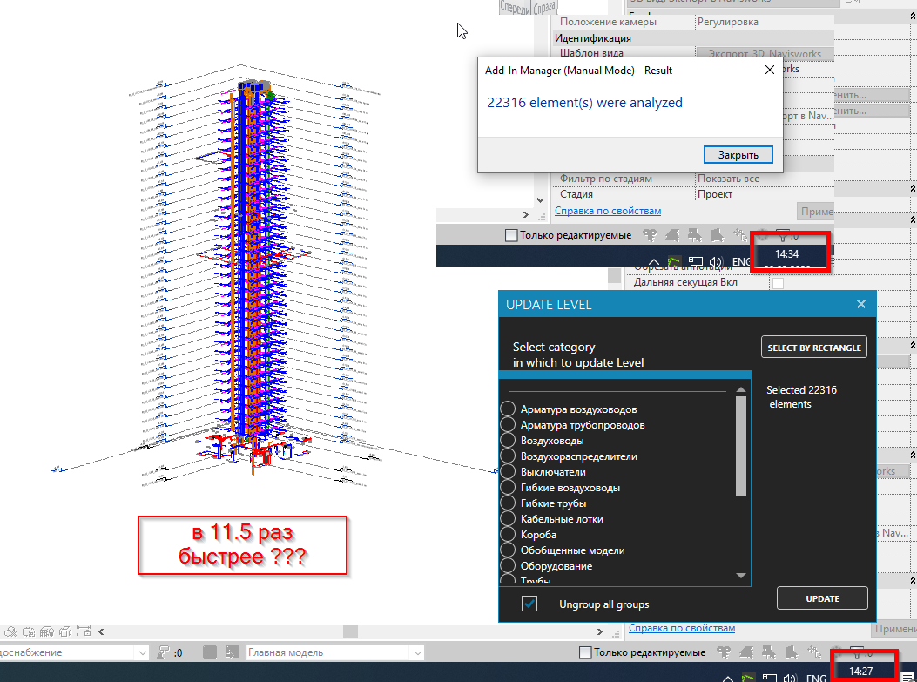Click the exclude options icon before Главная модель
917x682 pixels.
coord(233,652)
